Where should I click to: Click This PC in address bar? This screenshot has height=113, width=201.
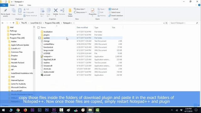click(x=24, y=23)
